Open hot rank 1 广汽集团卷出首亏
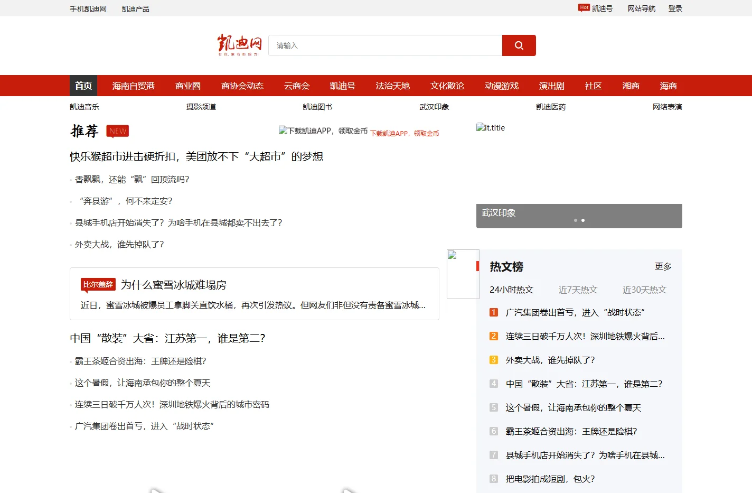The height and width of the screenshot is (493, 752). point(576,312)
